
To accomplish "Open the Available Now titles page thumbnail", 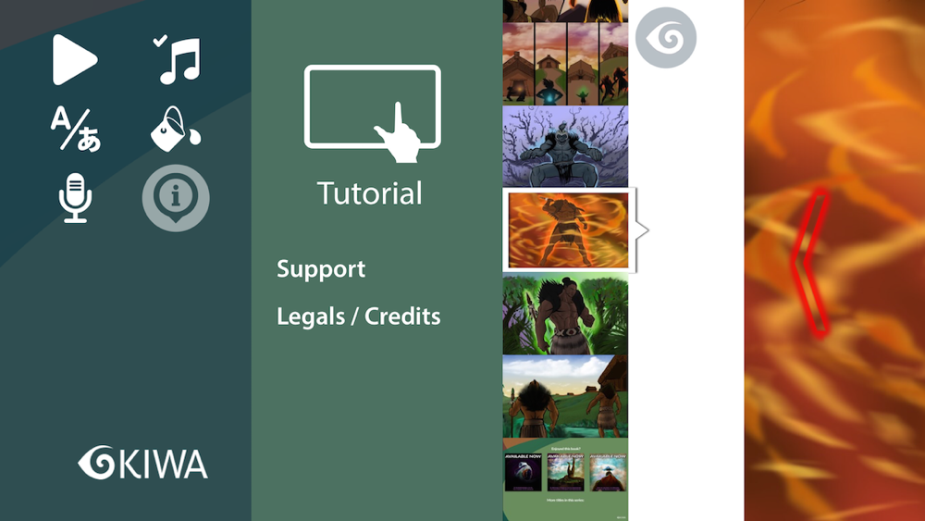I will coord(565,479).
